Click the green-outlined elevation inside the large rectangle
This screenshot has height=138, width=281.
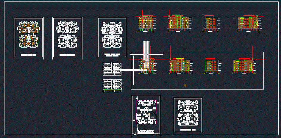pos(211,65)
